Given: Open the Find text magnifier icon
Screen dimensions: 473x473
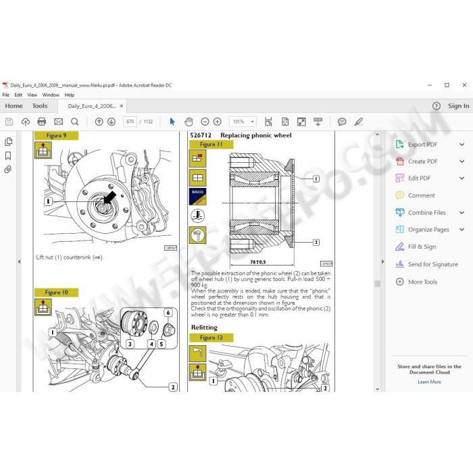Looking at the screenshot, I should (x=74, y=122).
